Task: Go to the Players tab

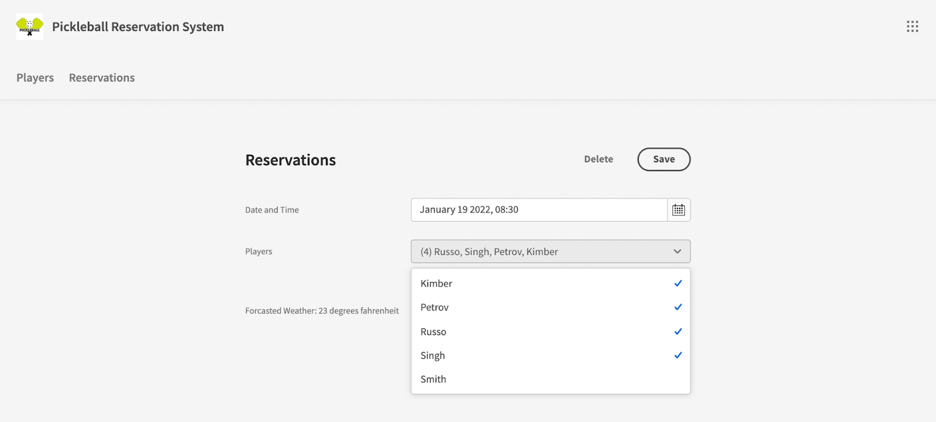Action: click(x=35, y=78)
